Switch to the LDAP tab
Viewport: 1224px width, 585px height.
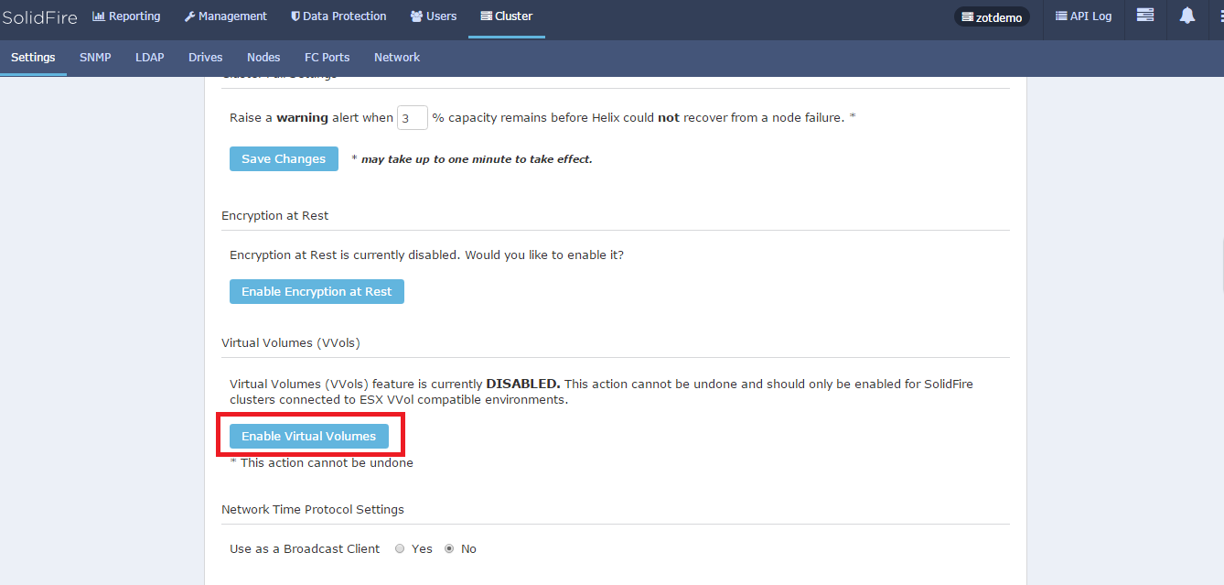point(150,57)
